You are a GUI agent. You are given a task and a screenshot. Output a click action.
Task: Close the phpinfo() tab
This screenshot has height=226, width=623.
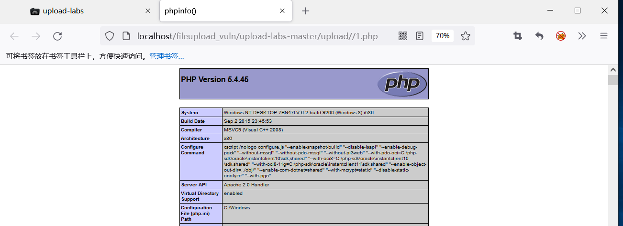pos(283,11)
